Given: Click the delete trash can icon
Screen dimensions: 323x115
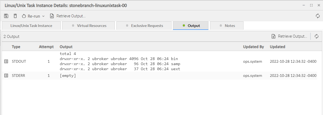Looking at the screenshot, I should 15,16.
